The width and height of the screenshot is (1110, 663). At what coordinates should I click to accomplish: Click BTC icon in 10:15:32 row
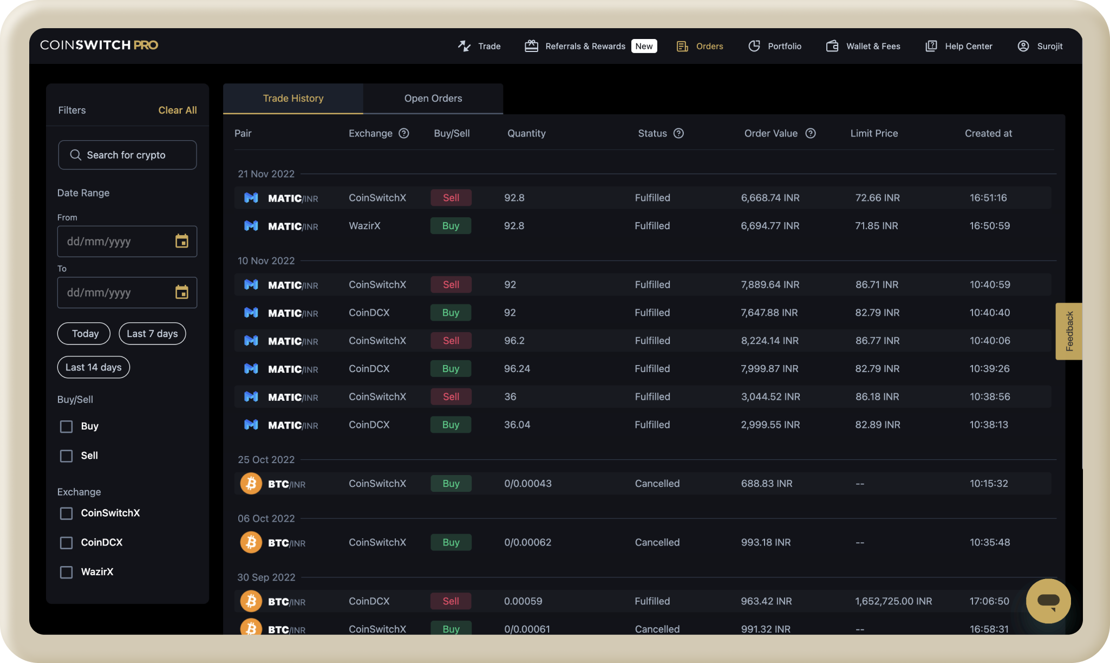[251, 484]
